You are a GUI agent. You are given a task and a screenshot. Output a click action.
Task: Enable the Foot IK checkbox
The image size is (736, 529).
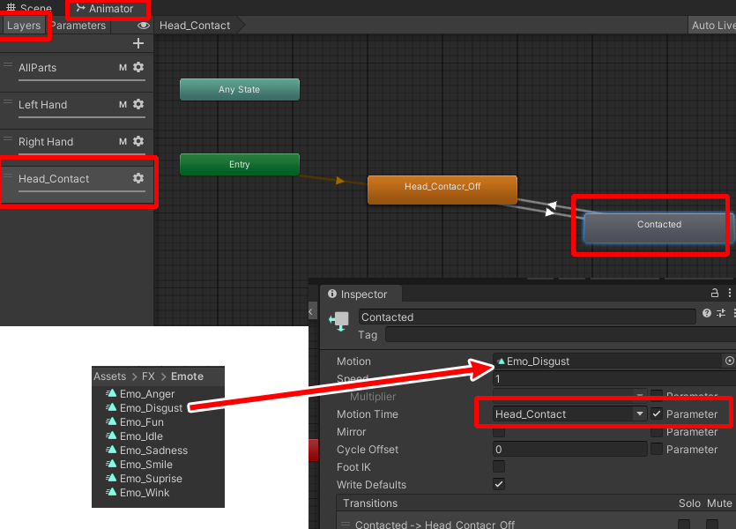(499, 467)
